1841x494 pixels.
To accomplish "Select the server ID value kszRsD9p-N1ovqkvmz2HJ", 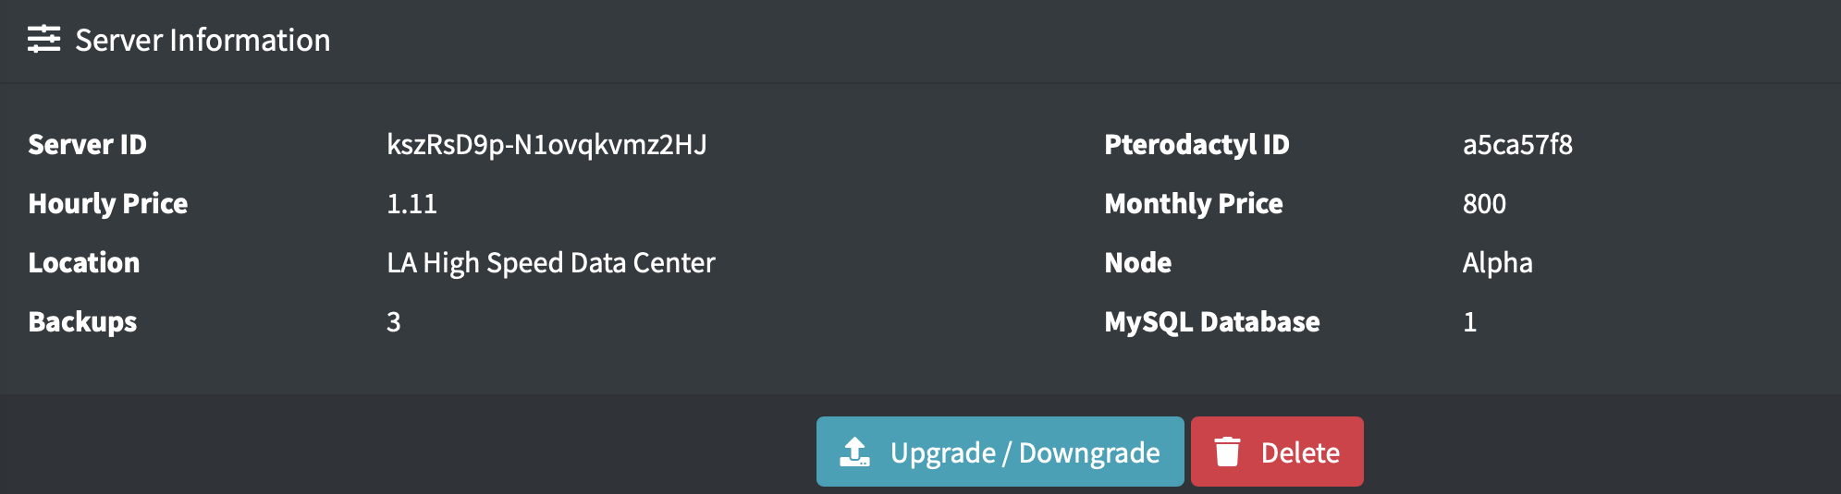I will [546, 145].
